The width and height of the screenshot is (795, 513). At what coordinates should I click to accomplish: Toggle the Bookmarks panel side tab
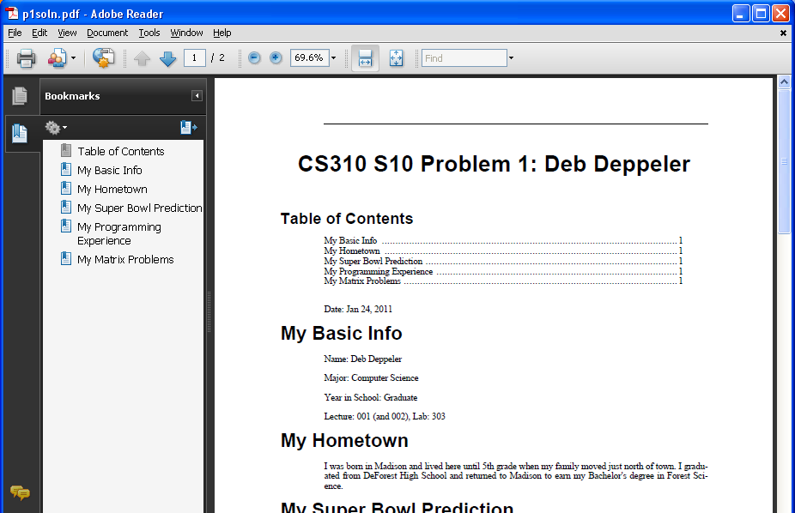pyautogui.click(x=19, y=133)
